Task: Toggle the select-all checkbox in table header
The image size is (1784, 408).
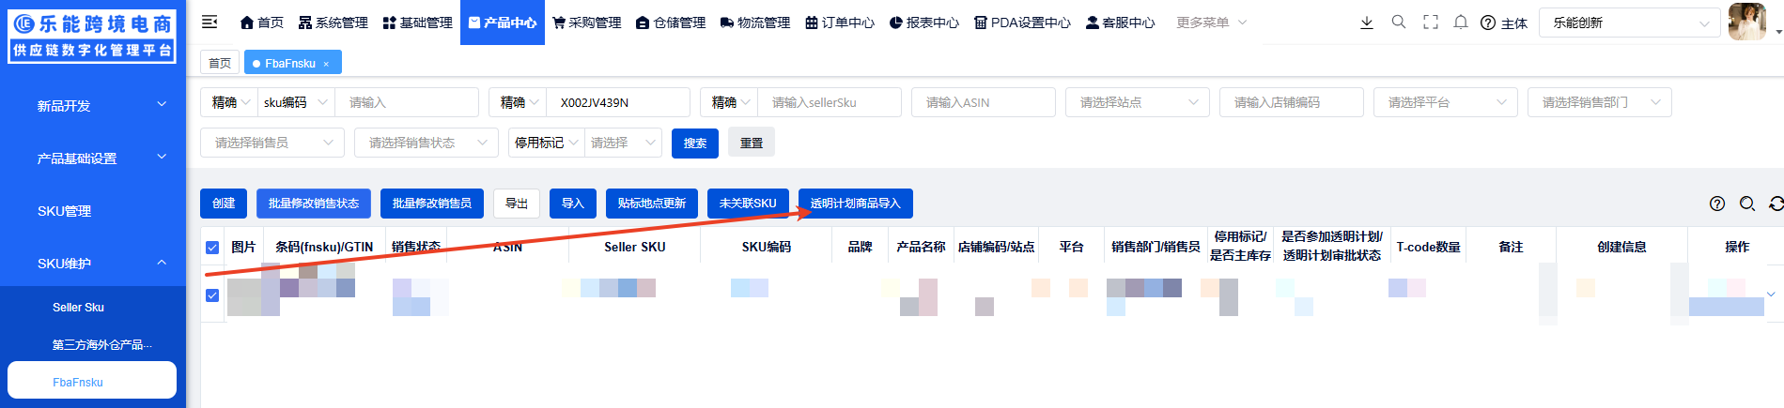Action: (212, 248)
